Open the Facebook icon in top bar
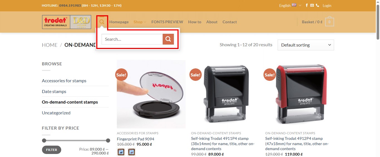 tap(307, 6)
